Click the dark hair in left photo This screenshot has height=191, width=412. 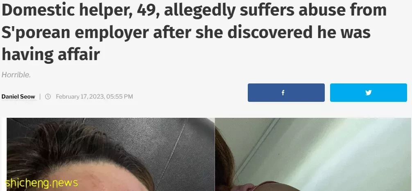61,147
